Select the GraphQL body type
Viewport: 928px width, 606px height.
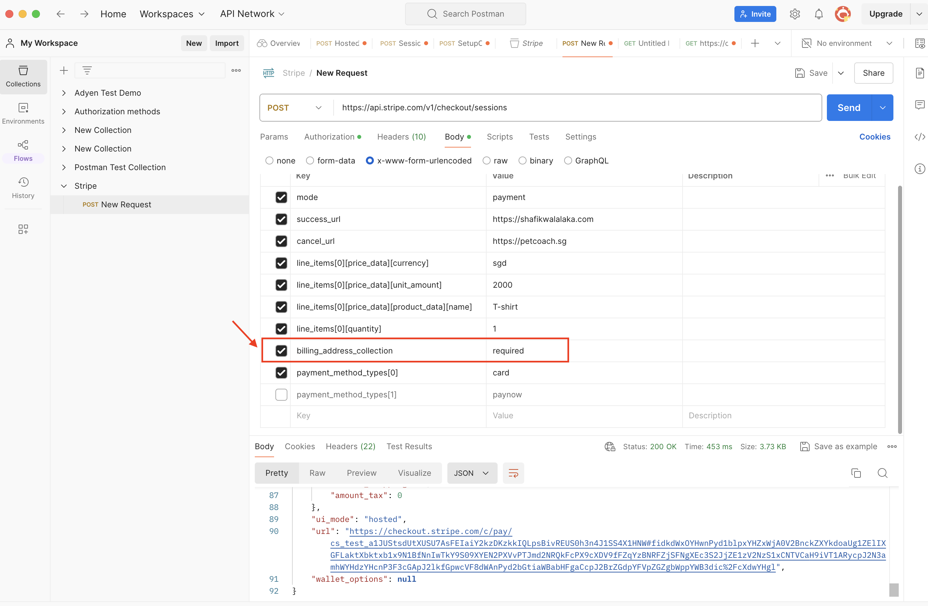click(x=567, y=160)
